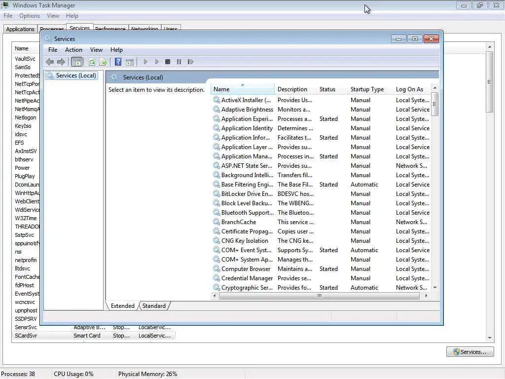Select Block Level Backup service row
Image resolution: width=505 pixels, height=379 pixels.
click(321, 203)
